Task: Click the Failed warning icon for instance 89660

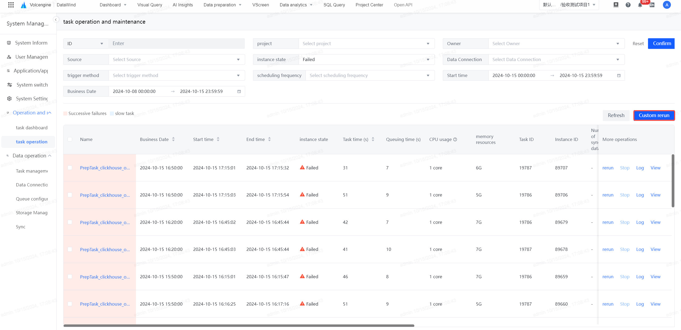Action: [302, 304]
